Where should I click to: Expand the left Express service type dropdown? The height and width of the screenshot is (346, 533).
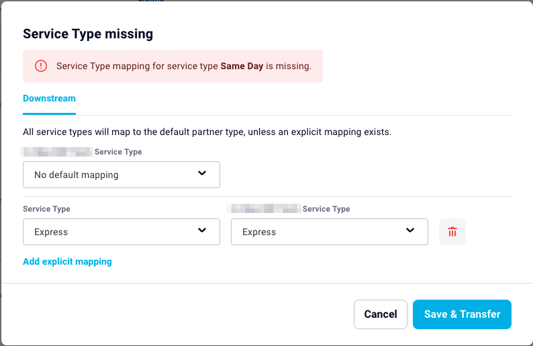tap(122, 232)
